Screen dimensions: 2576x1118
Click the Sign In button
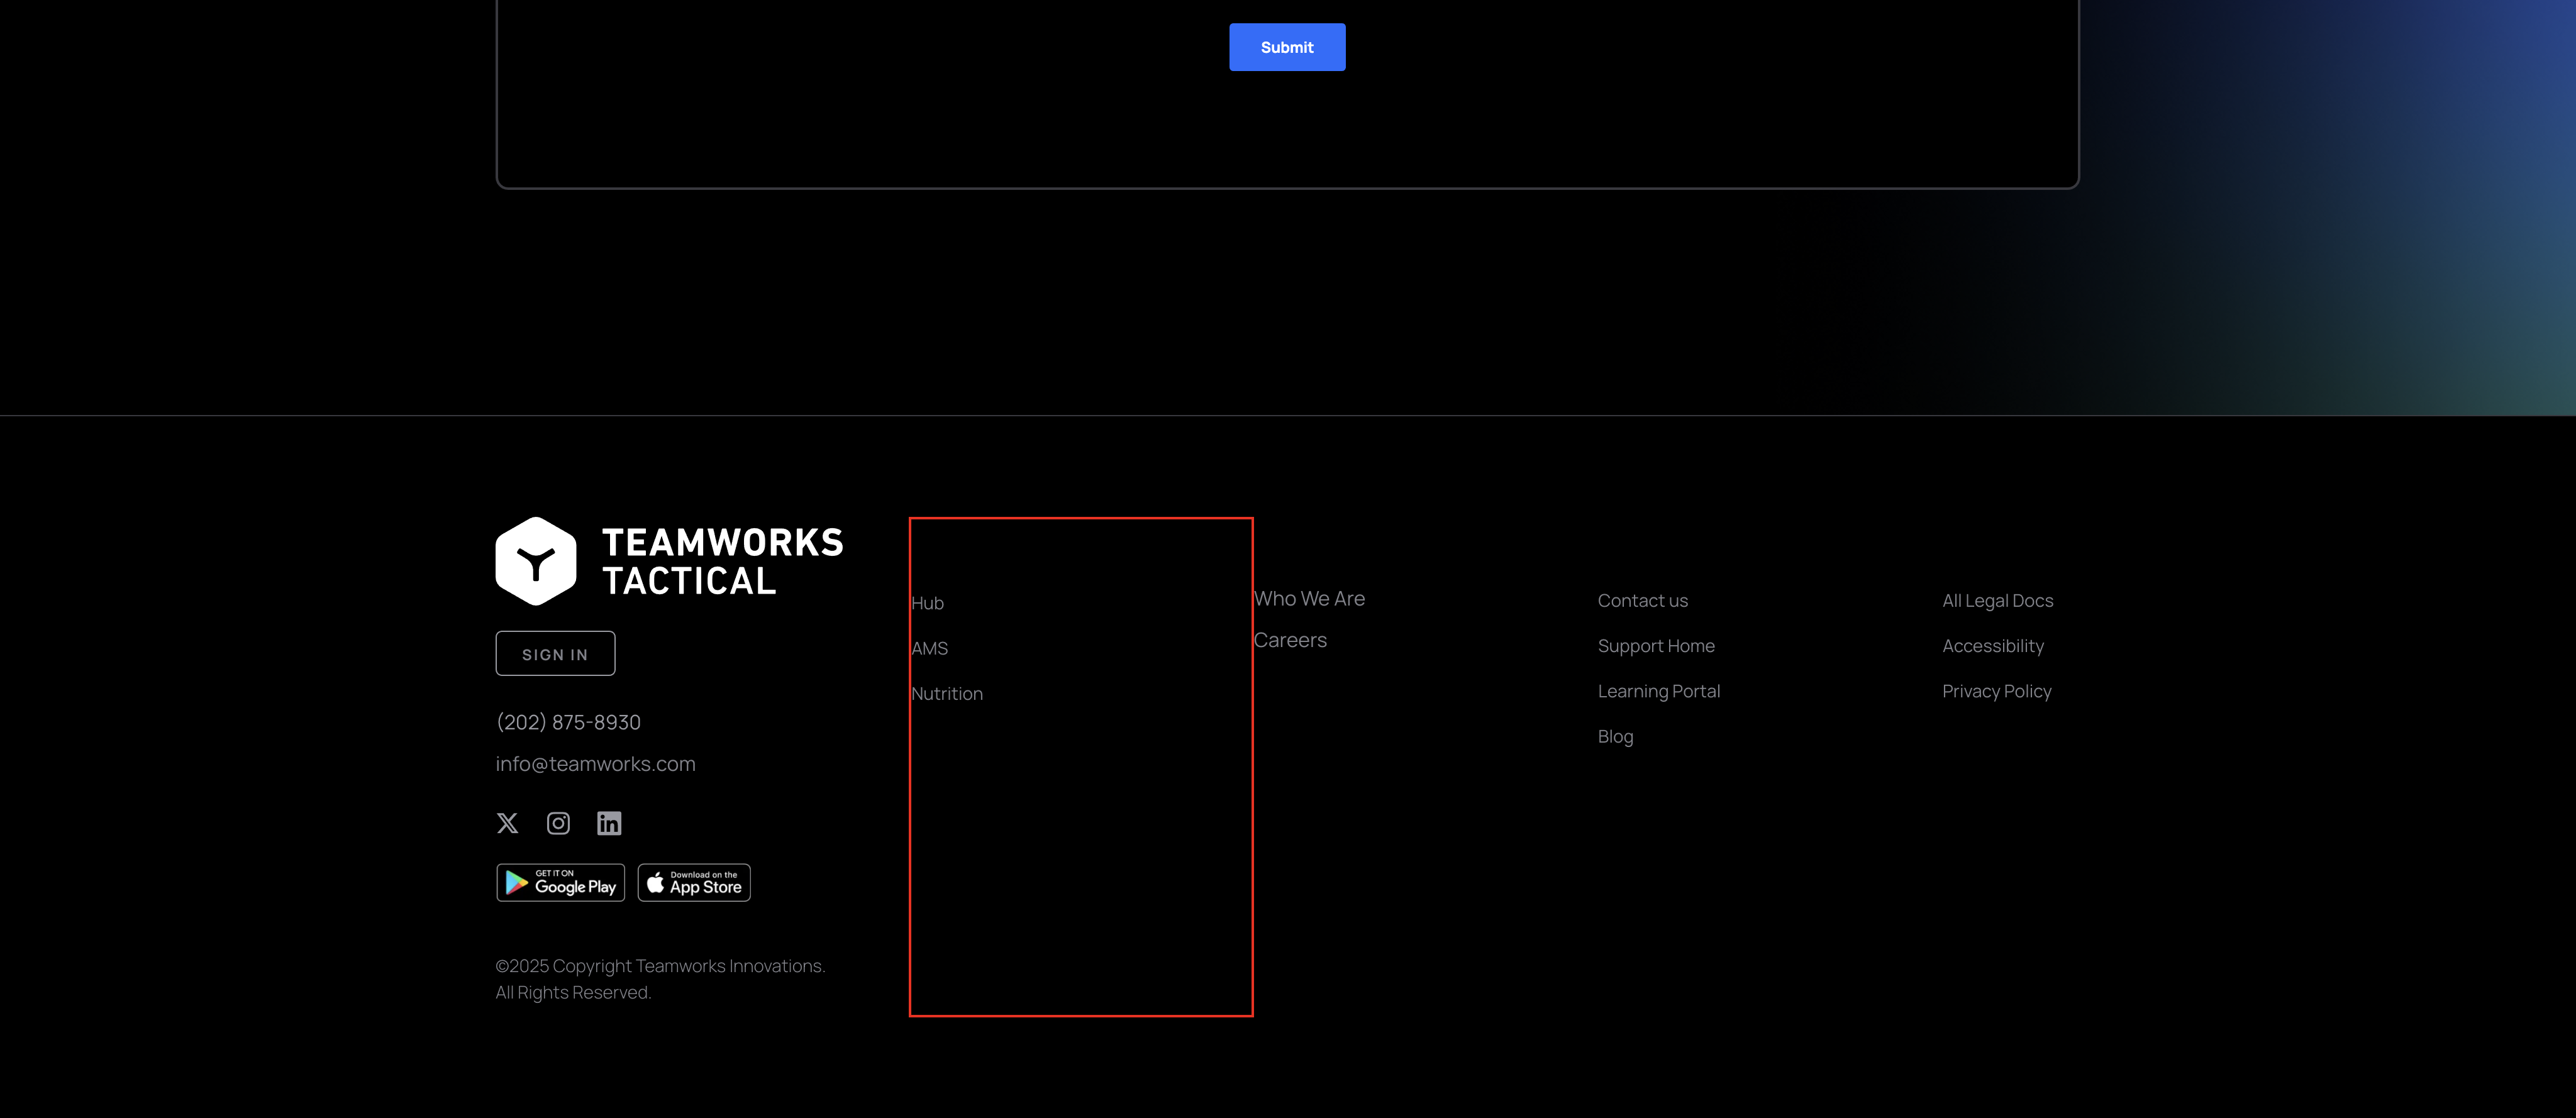tap(555, 654)
